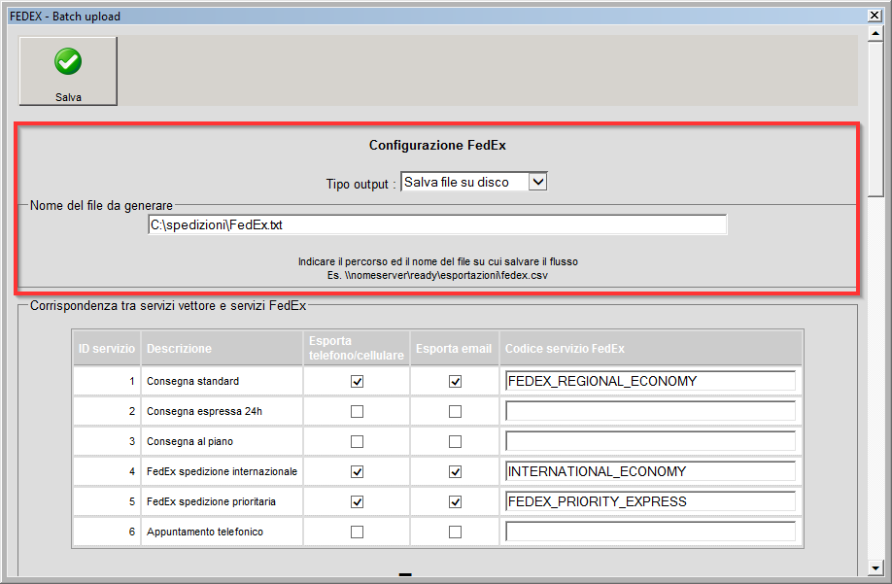Click the Codice servizio FedEx column header

(x=651, y=348)
